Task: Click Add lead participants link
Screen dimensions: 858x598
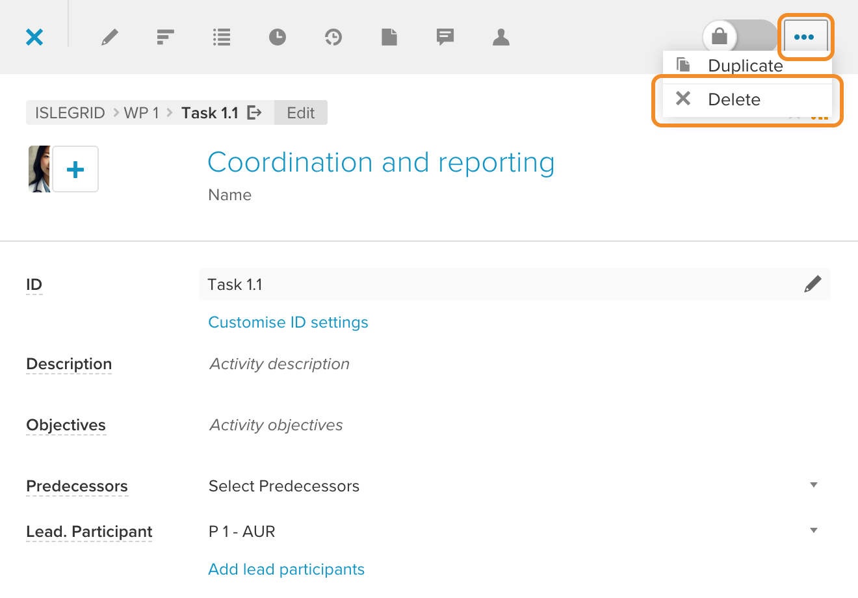Action: pyautogui.click(x=286, y=569)
